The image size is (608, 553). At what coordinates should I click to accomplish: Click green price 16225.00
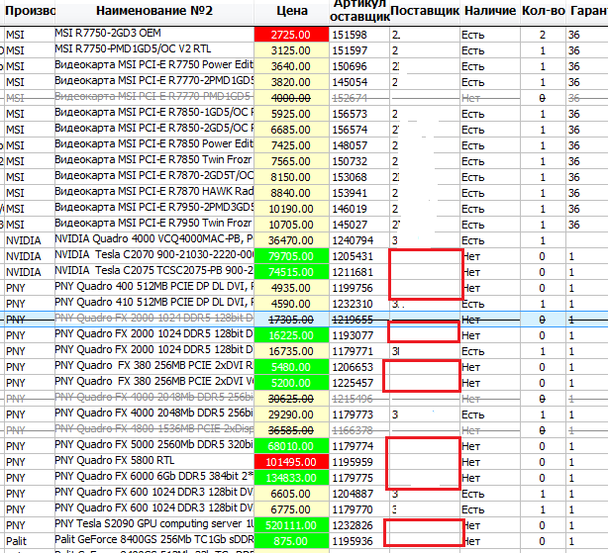pyautogui.click(x=291, y=335)
